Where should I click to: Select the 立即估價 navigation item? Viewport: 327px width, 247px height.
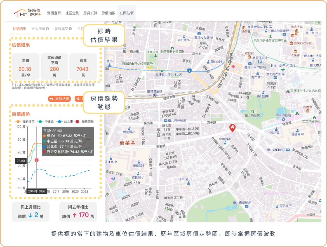pyautogui.click(x=126, y=13)
